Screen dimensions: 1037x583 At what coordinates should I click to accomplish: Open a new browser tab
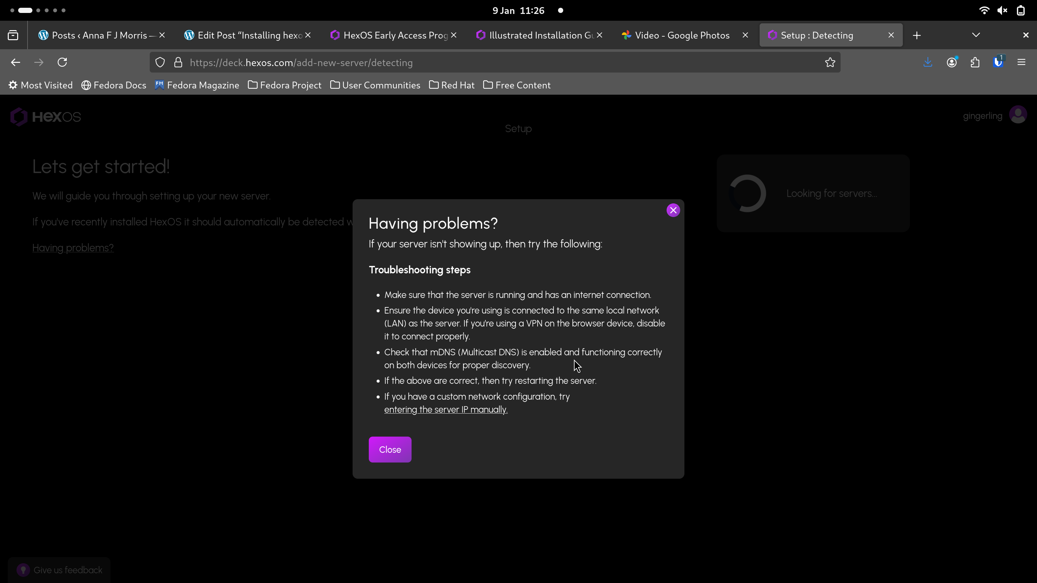(917, 35)
